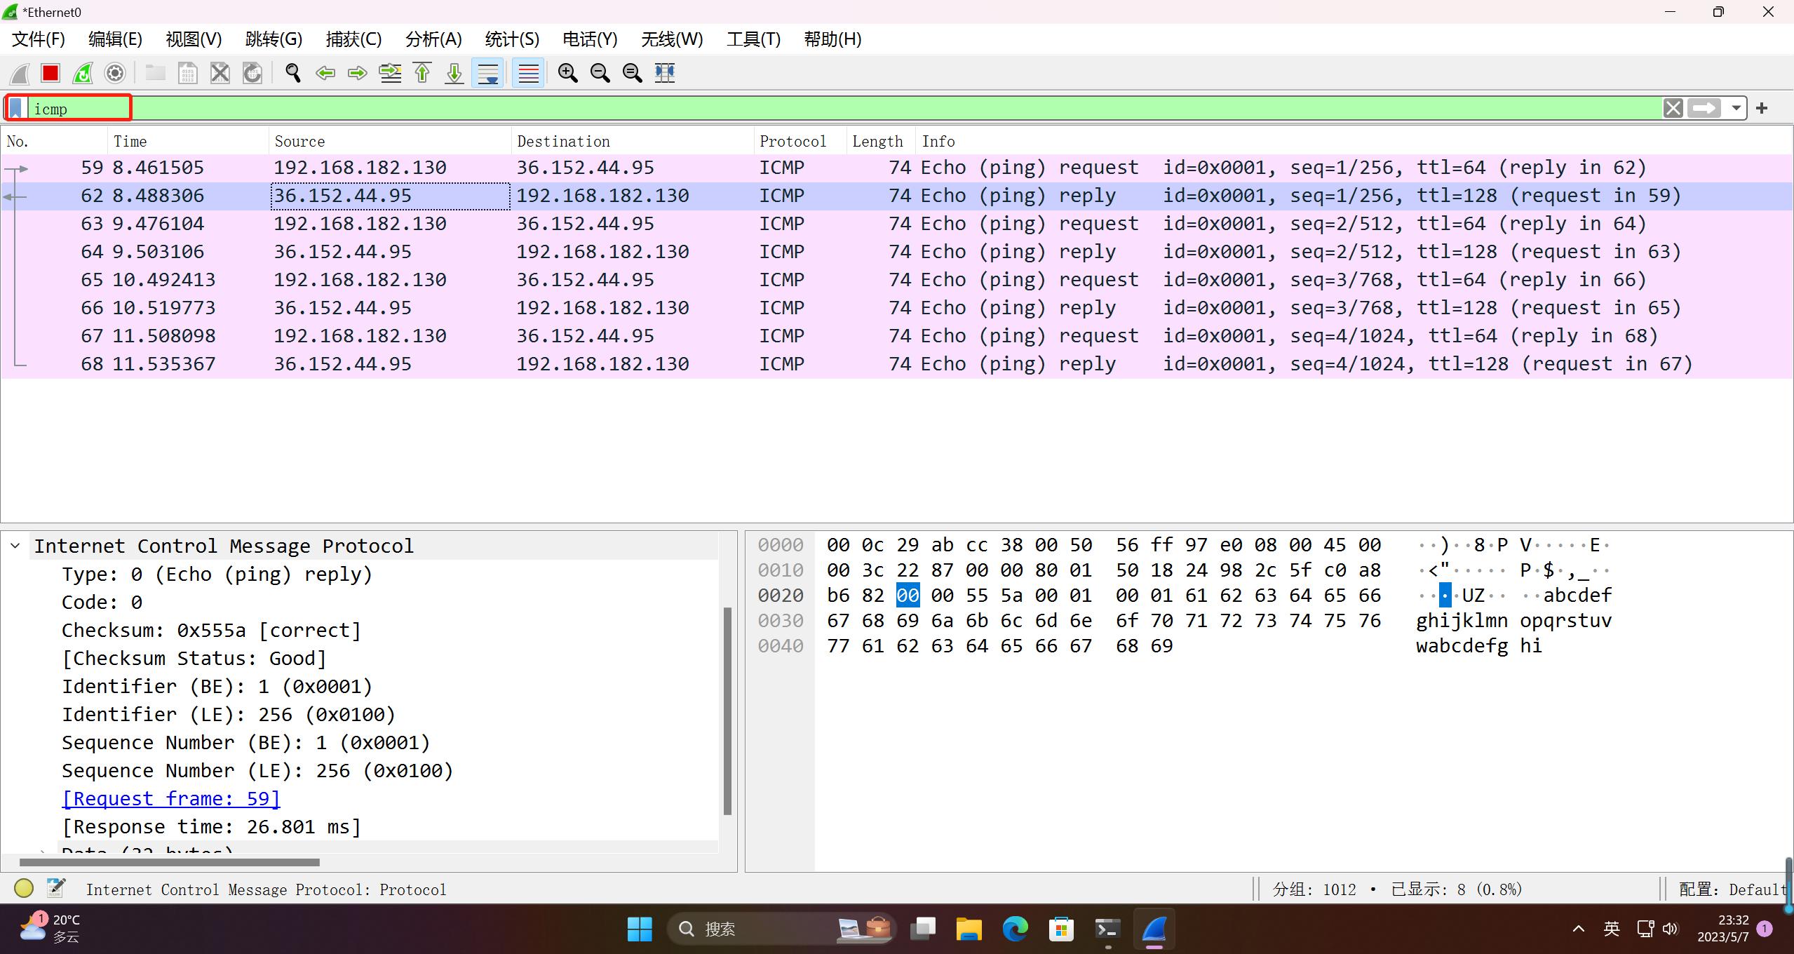This screenshot has width=1794, height=954.
Task: Click the Request frame: 59 link
Action: [x=171, y=798]
